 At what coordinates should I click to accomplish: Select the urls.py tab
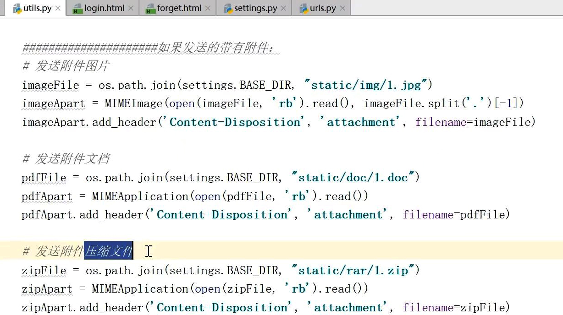(x=322, y=8)
